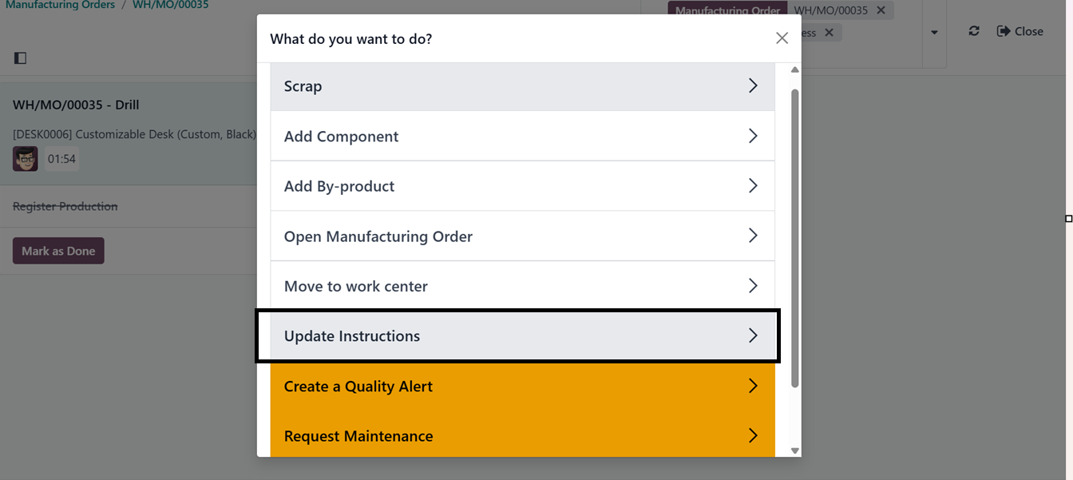Viewport: 1073px width, 480px height.
Task: Open the Manufacturing Orders breadcrumb link
Action: click(x=60, y=5)
